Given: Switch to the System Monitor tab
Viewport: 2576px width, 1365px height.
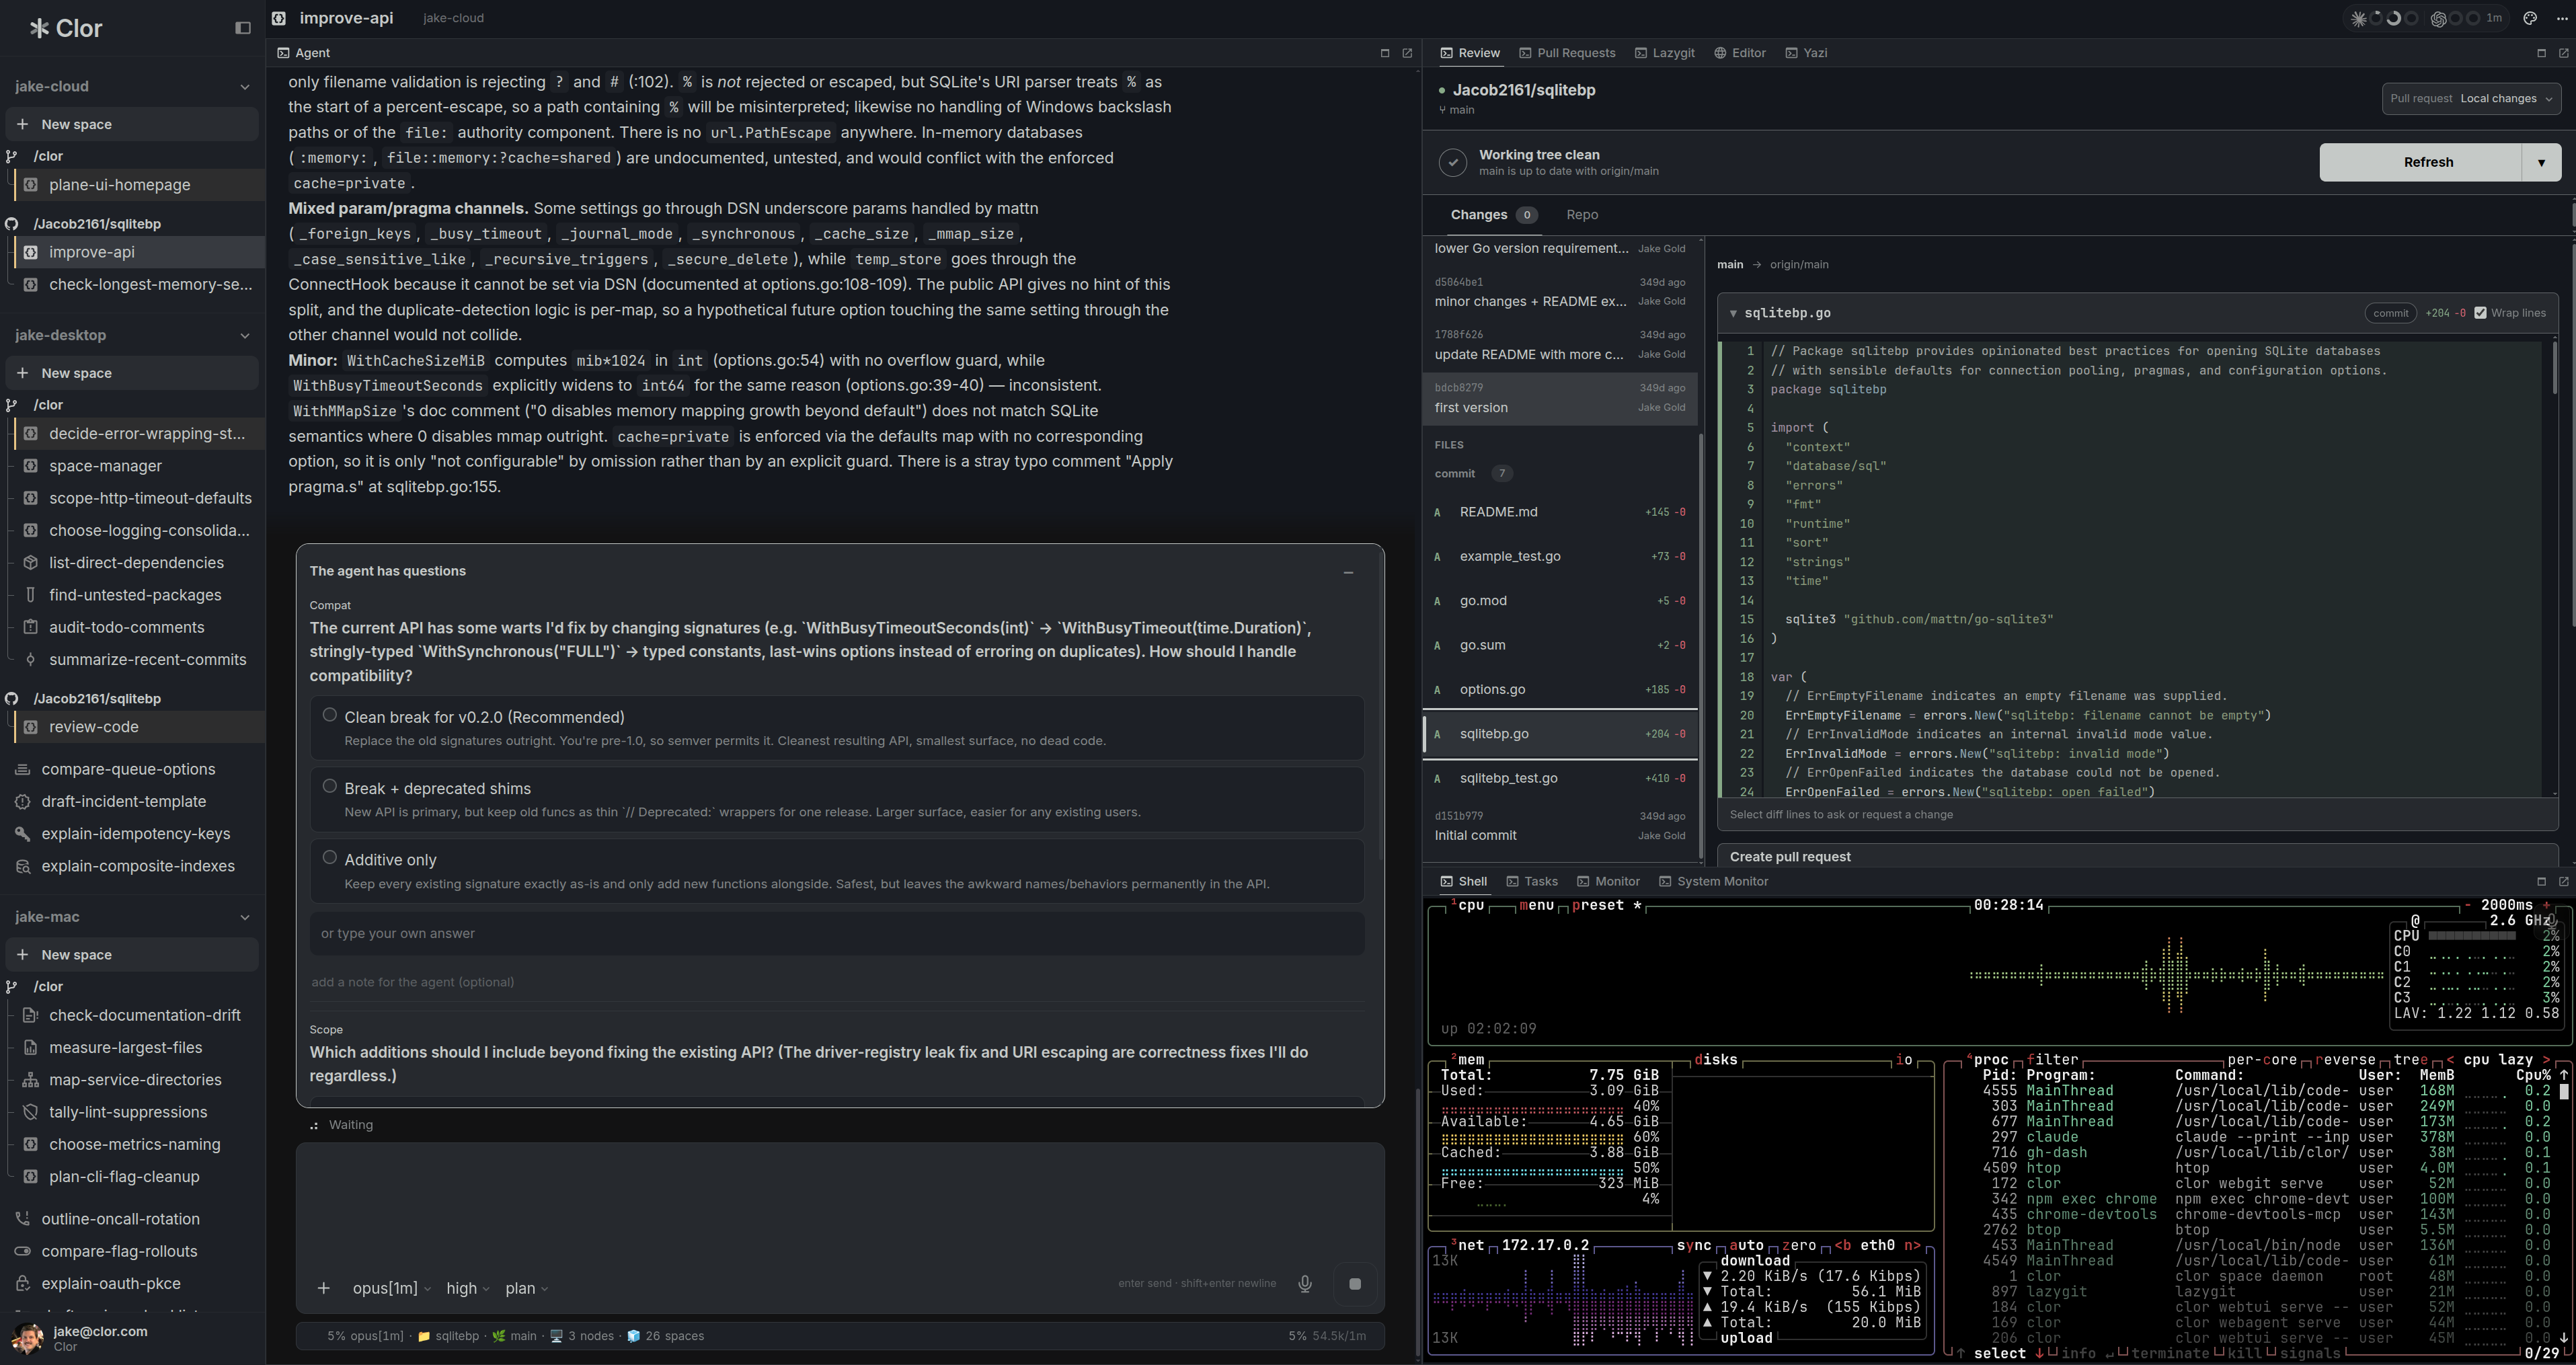Looking at the screenshot, I should pos(1713,881).
